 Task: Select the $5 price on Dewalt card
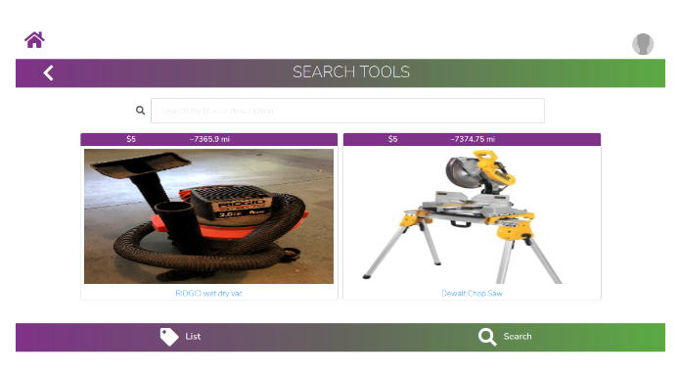392,139
